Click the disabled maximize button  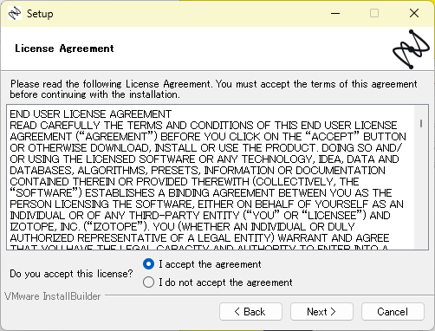click(374, 13)
